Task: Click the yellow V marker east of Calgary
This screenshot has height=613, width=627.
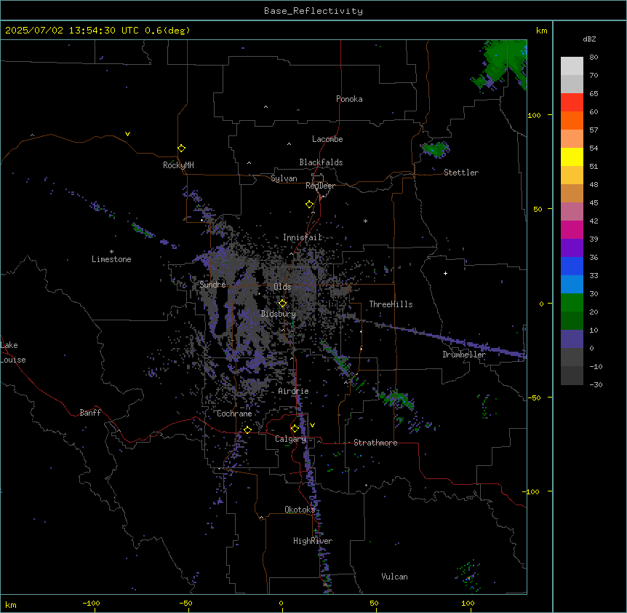Action: pos(312,425)
